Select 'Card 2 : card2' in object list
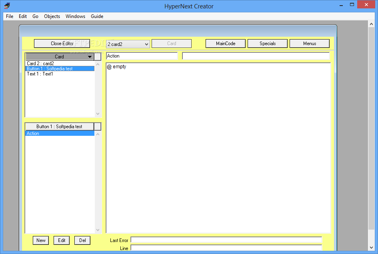The image size is (378, 254). click(x=60, y=63)
